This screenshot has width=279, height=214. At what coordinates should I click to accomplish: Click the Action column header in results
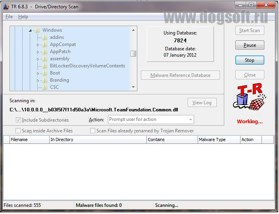251,139
